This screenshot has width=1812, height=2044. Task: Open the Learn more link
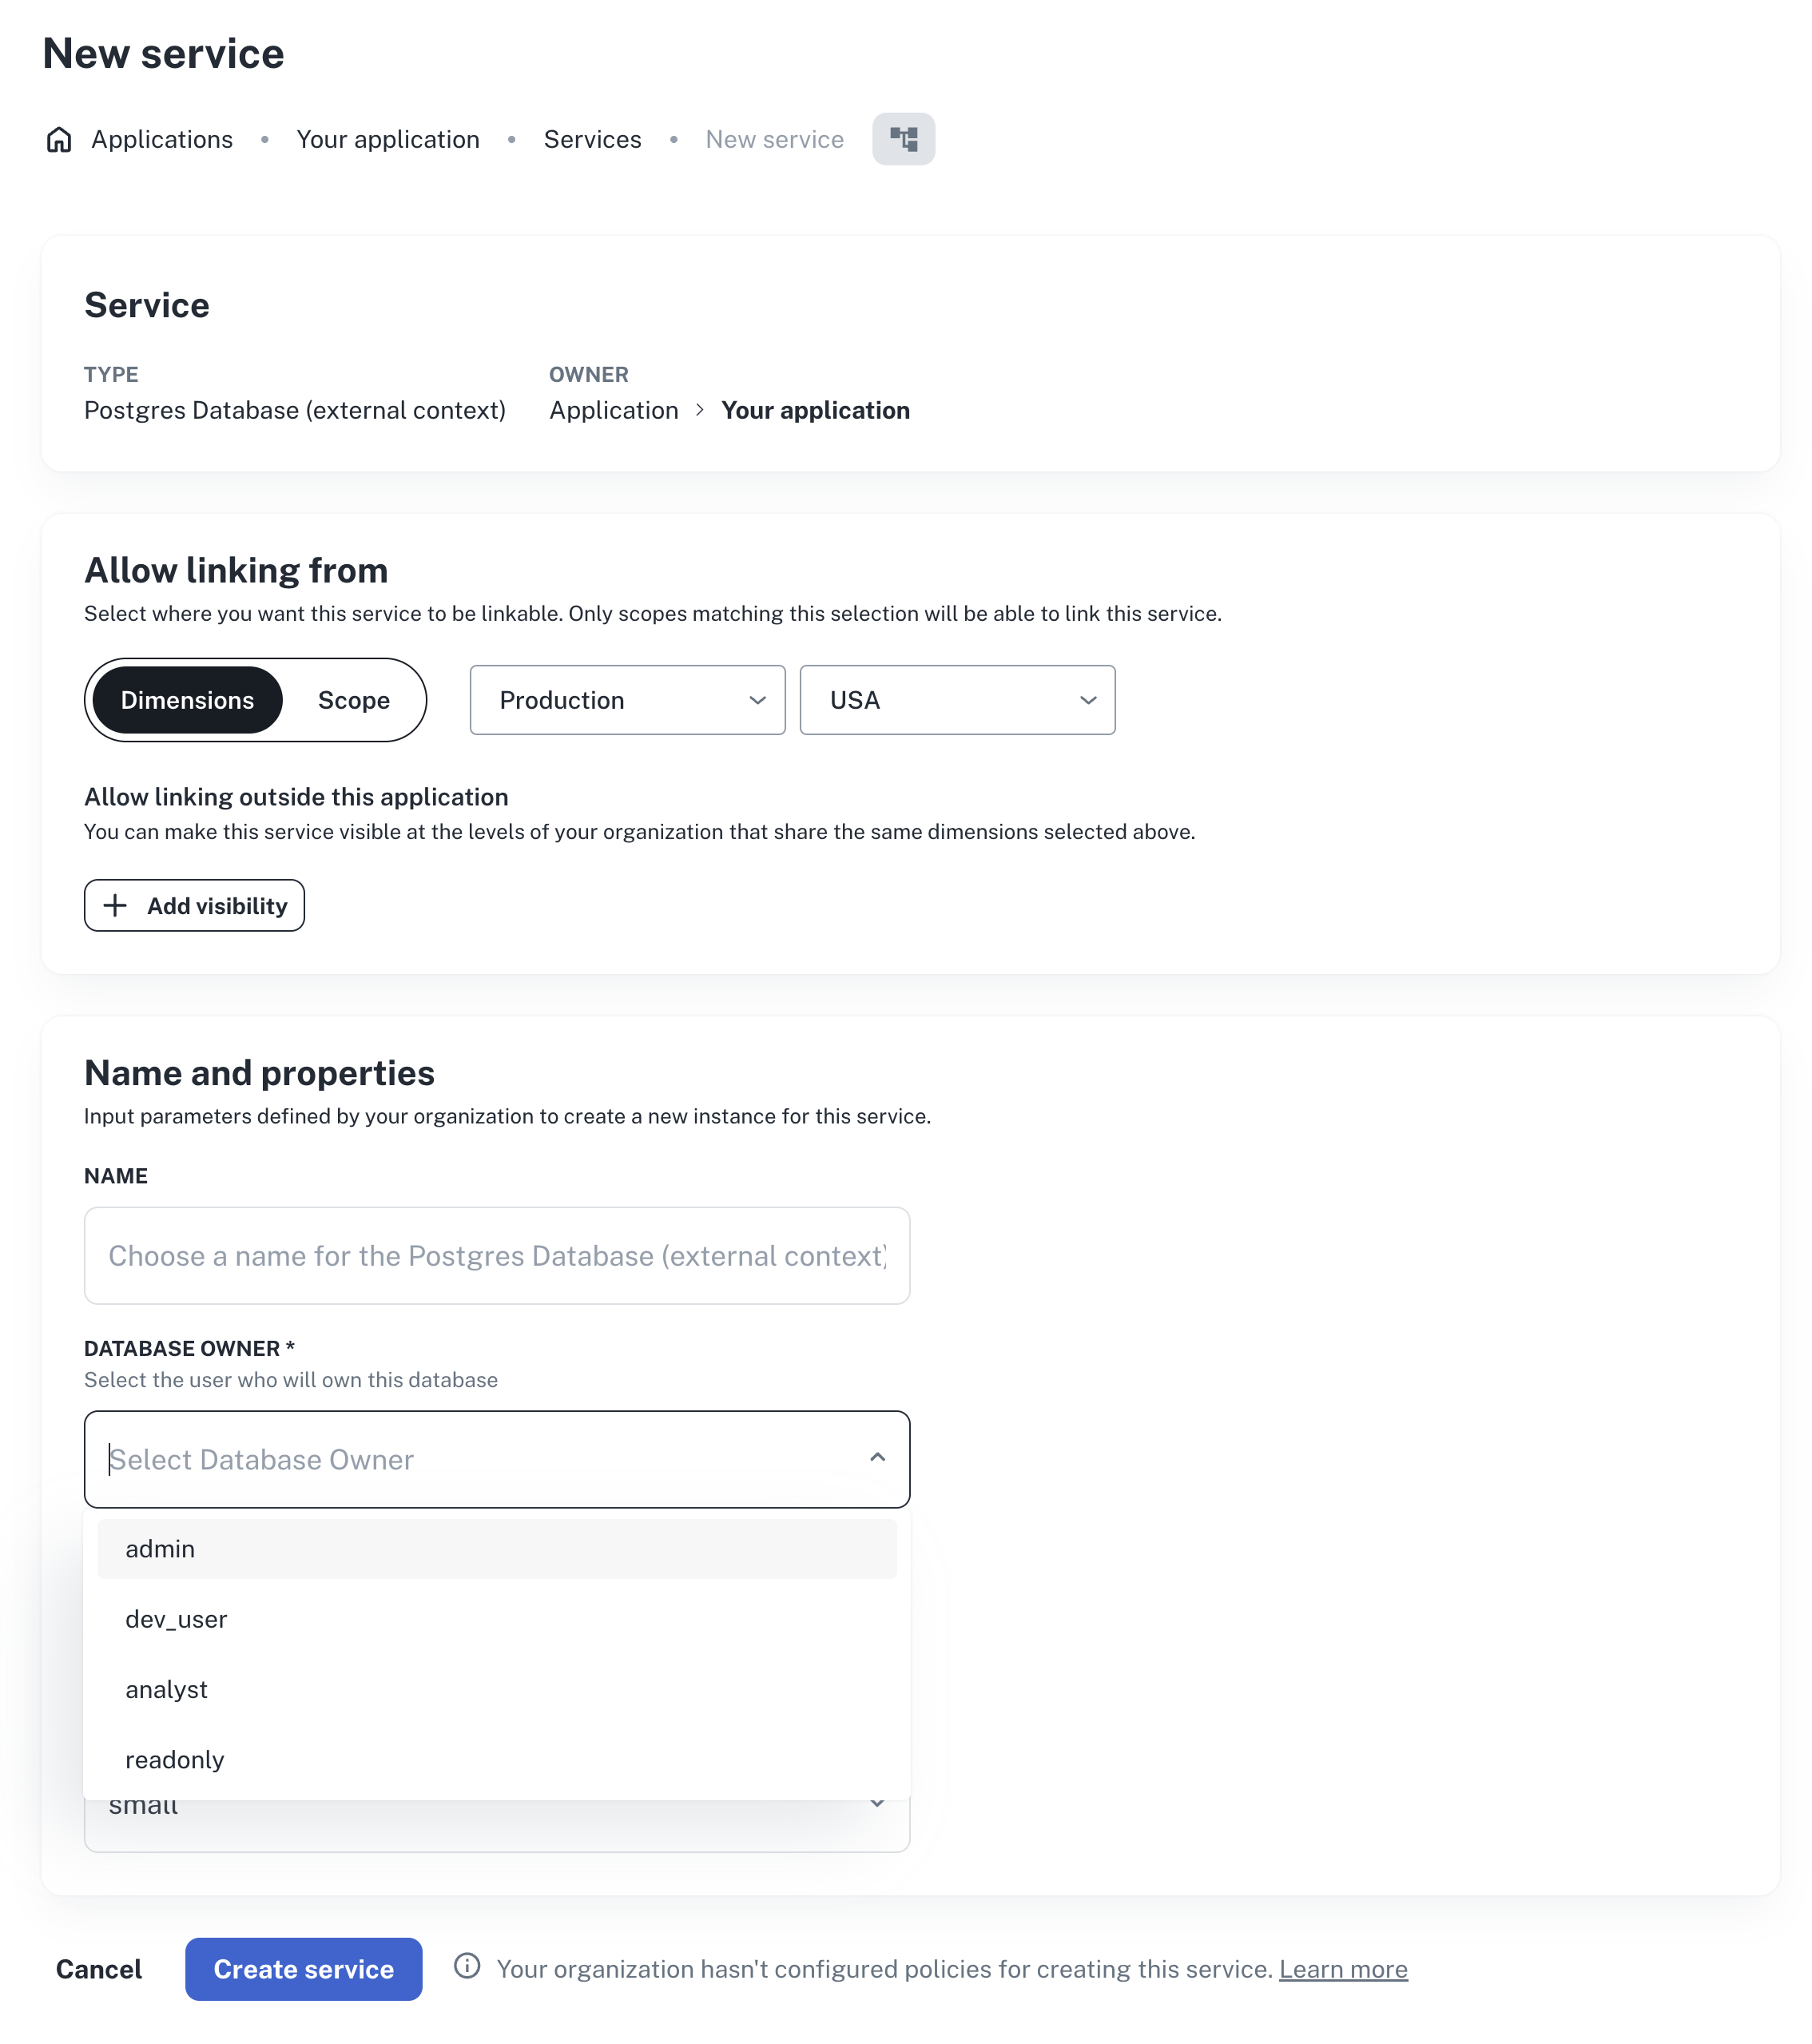pyautogui.click(x=1342, y=1968)
